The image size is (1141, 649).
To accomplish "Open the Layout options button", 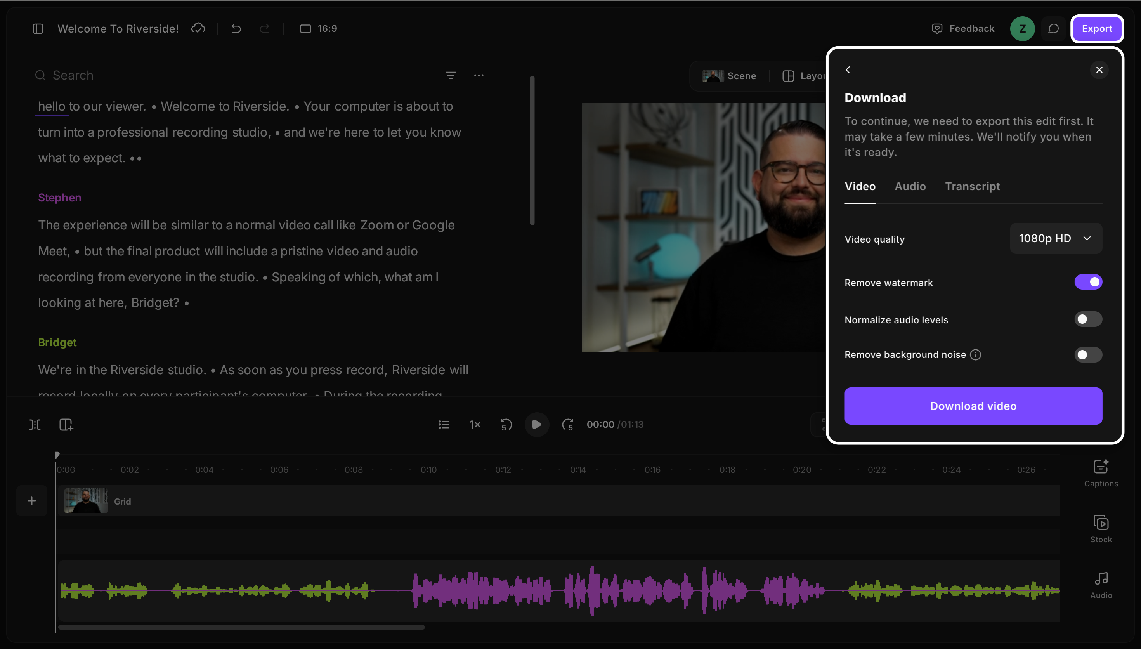I will coord(804,76).
